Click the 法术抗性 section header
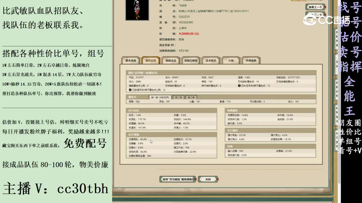Screen dimensions: 362x203 tap(172, 110)
